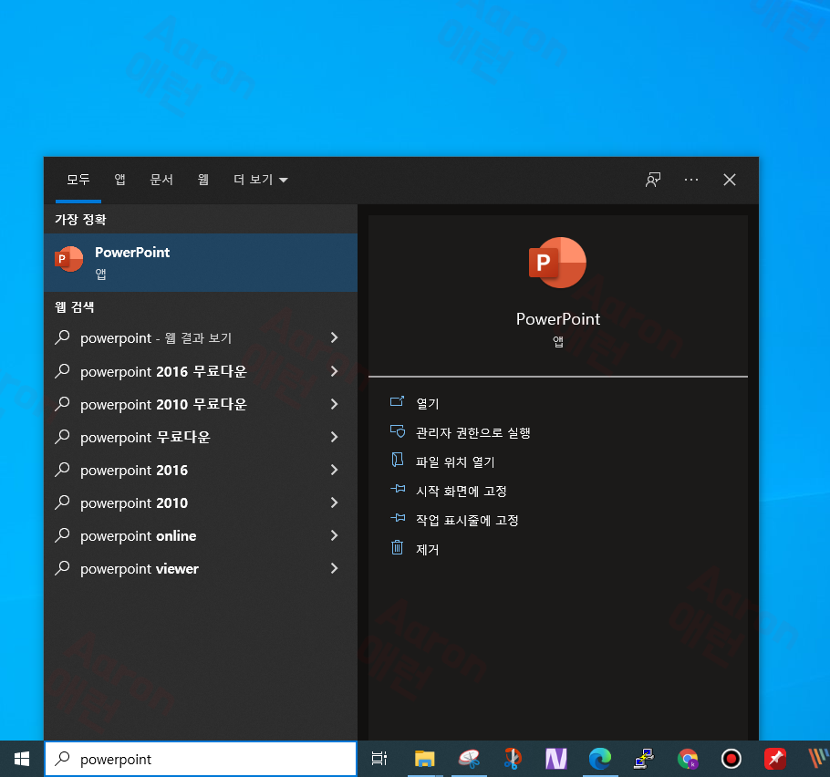The width and height of the screenshot is (830, 777).
Task: Click the Open (열기) action icon
Action: 397,402
